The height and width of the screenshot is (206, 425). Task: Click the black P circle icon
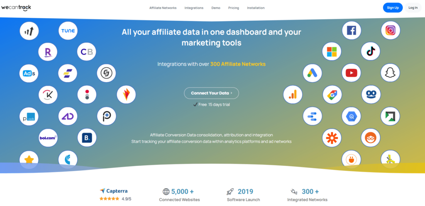point(107,116)
